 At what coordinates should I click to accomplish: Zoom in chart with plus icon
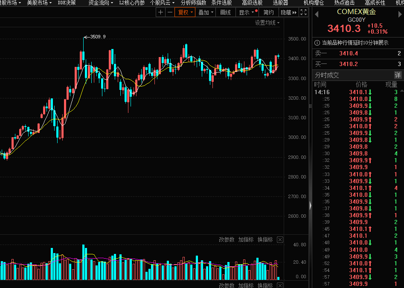[x=160, y=12]
